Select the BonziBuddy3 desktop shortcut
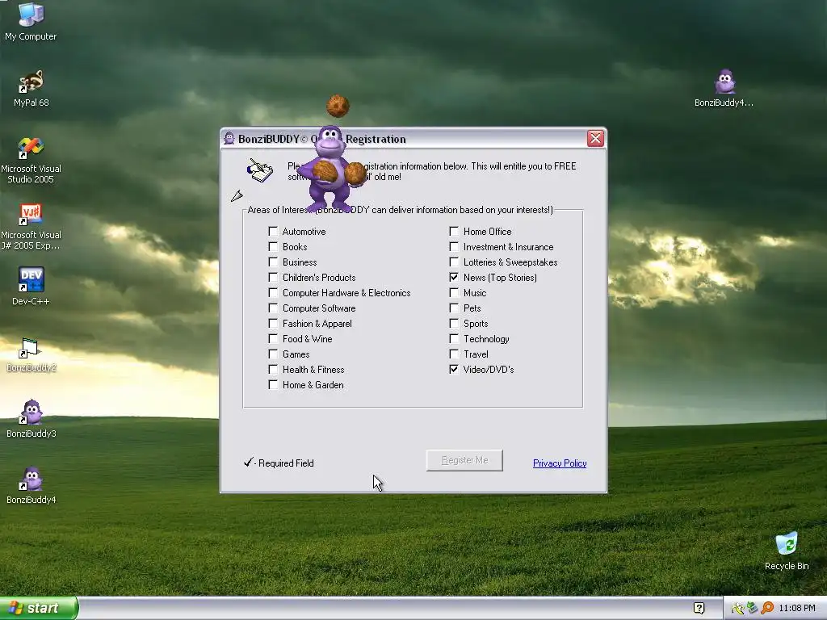This screenshot has height=620, width=827. click(x=31, y=419)
